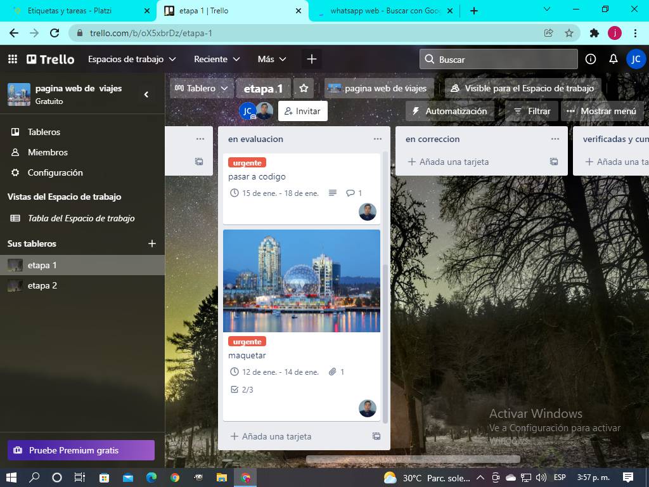649x487 pixels.
Task: Click the comment count icon on 'pasar a codigo'
Action: coord(354,193)
